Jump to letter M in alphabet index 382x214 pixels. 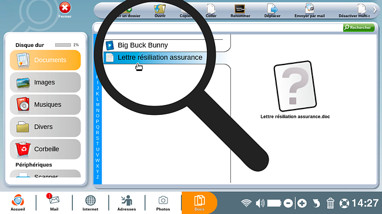coord(98,105)
